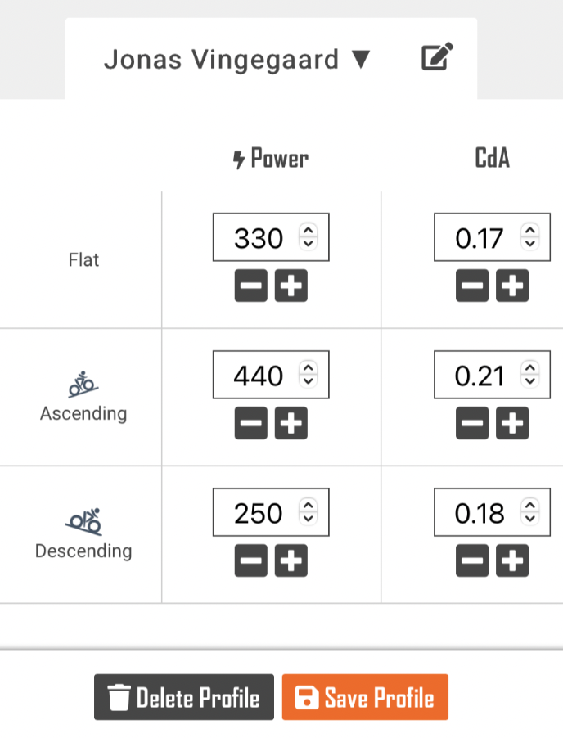The width and height of the screenshot is (563, 738).
Task: Increase Flat CdA with plus button
Action: pos(512,286)
